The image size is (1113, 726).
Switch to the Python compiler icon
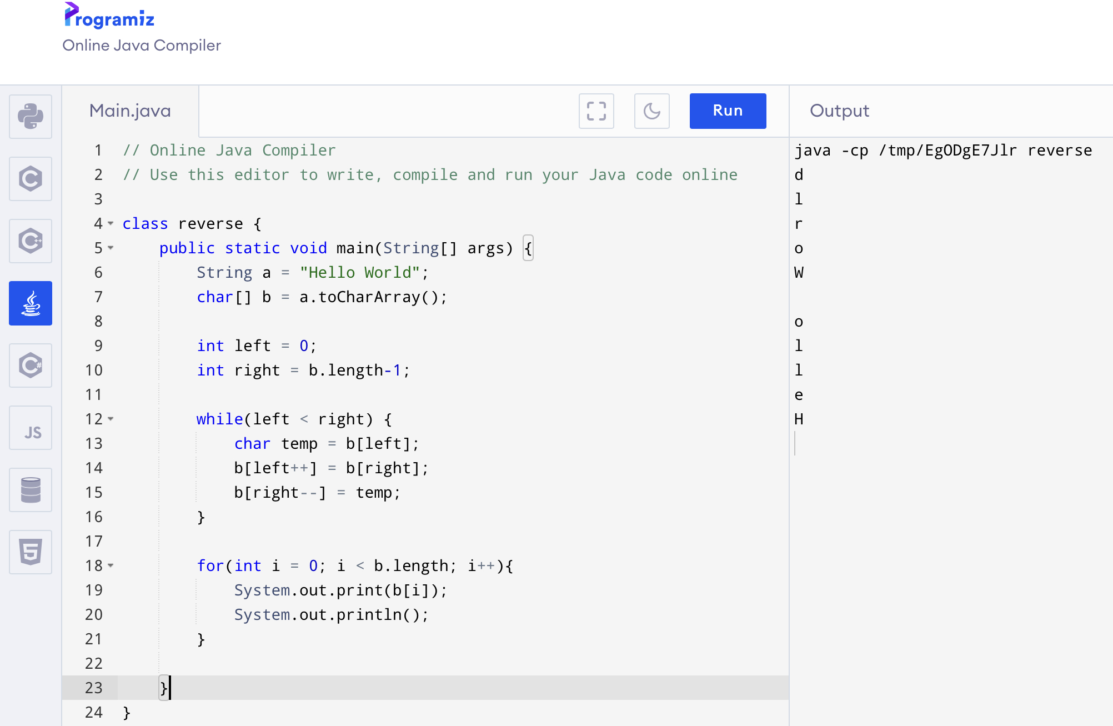point(31,117)
